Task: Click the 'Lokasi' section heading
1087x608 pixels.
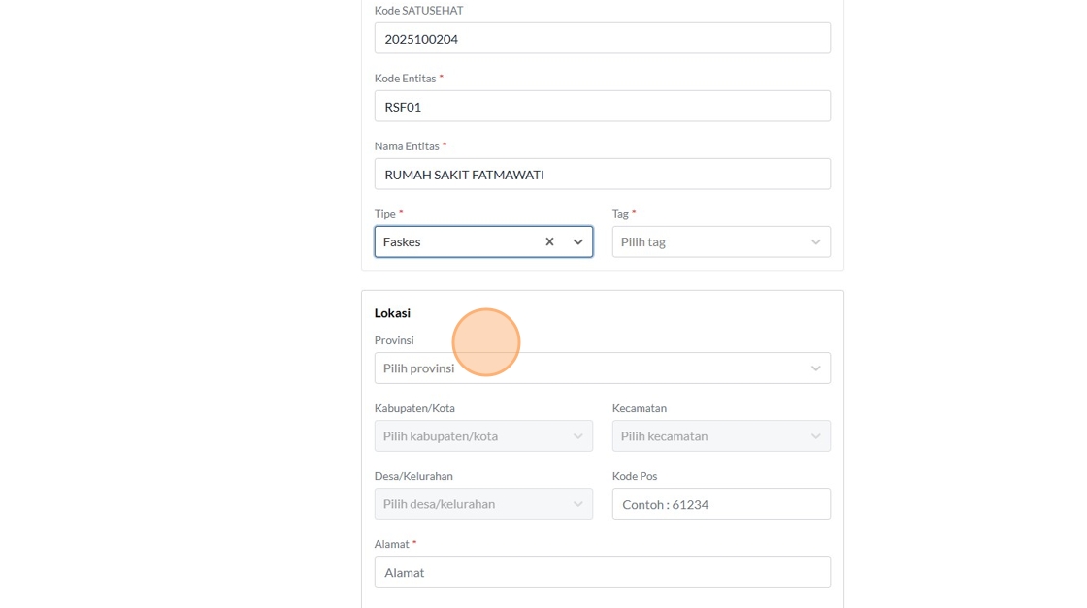Action: click(392, 313)
